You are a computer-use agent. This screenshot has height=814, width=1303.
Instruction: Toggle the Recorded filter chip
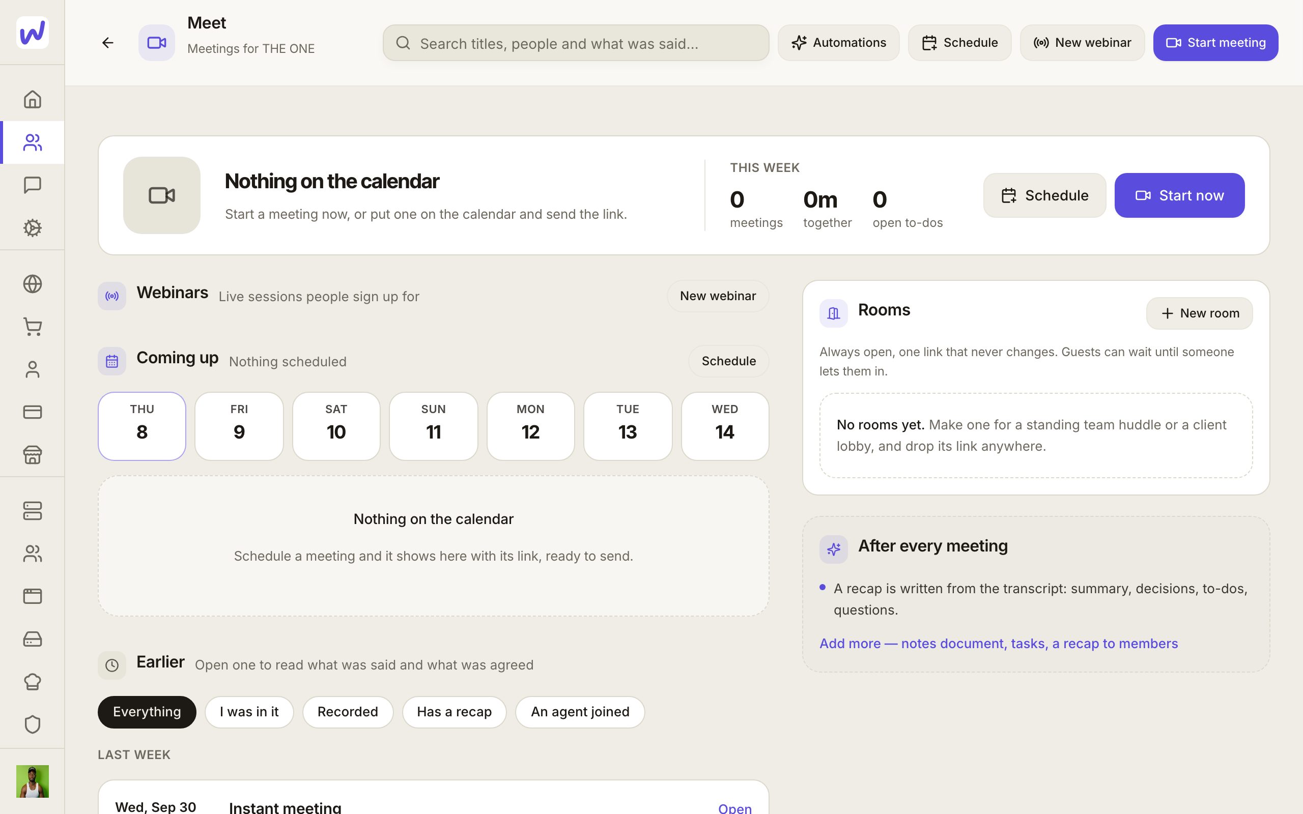(348, 712)
